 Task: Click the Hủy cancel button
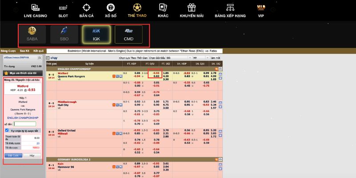[x=32, y=156]
